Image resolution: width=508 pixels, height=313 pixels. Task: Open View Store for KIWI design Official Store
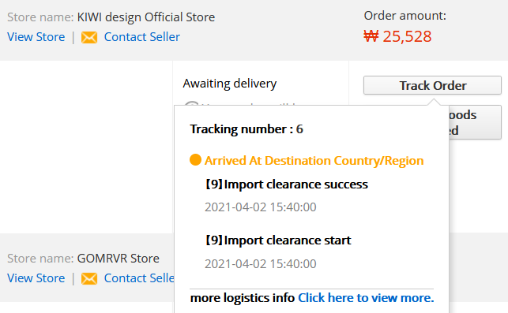36,37
